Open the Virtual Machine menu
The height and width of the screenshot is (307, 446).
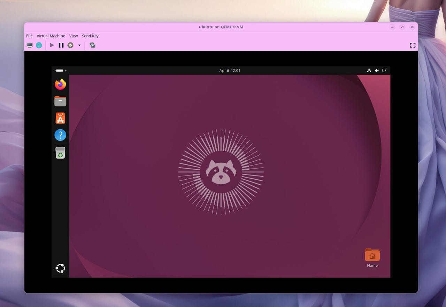pyautogui.click(x=51, y=36)
